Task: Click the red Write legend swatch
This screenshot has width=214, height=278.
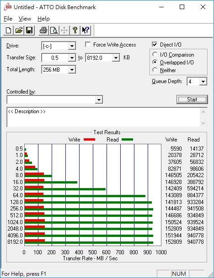Action: [x=89, y=140]
